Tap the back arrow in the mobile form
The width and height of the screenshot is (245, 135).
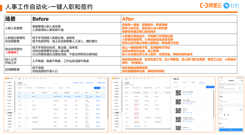(220, 81)
